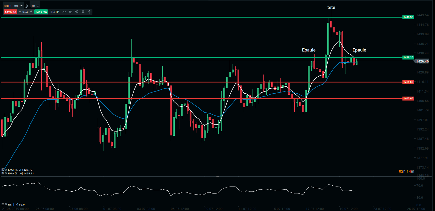
Task: Select the 1415.80 red horizontal line label
Action: point(408,82)
